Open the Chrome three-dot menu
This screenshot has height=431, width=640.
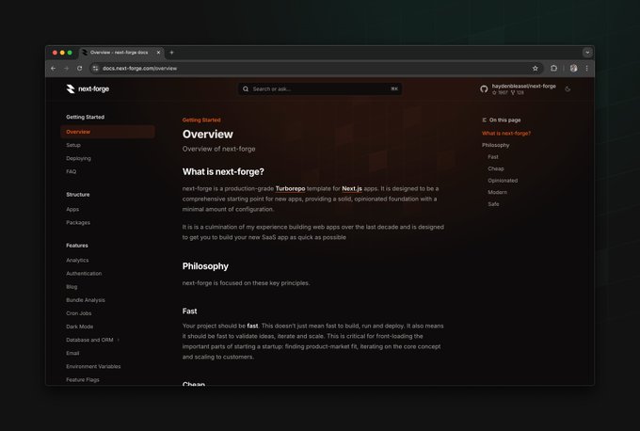click(x=587, y=68)
